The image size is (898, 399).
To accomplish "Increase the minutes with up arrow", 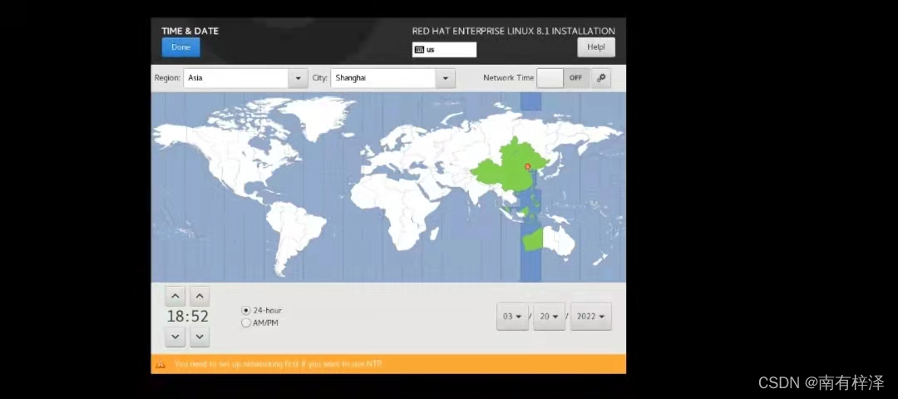I will [x=200, y=296].
